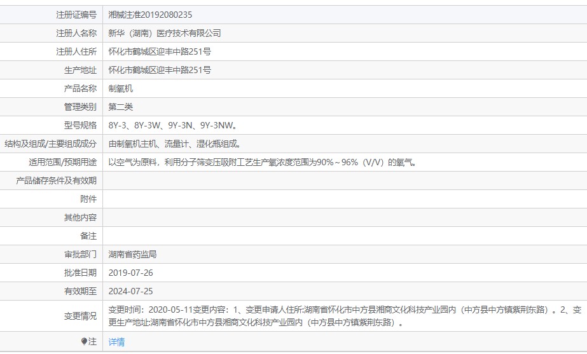Click the 审批部门 label
The height and width of the screenshot is (354, 587).
tap(81, 254)
